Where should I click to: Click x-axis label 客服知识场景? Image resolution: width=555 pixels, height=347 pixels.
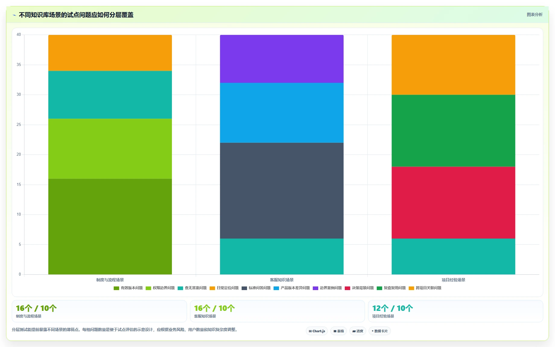[x=282, y=280]
